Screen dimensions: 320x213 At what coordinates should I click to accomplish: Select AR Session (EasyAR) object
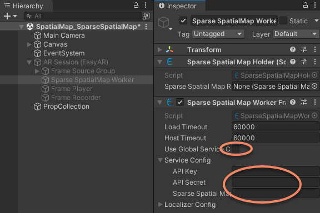click(x=76, y=62)
